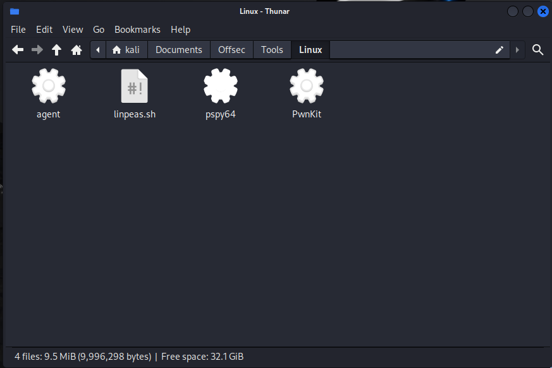
Task: Maximize the Thunar window
Action: coord(528,11)
